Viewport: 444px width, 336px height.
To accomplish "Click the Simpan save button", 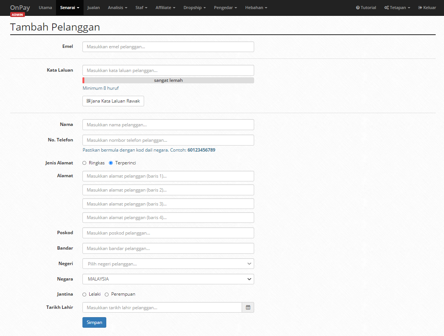I will tap(94, 322).
